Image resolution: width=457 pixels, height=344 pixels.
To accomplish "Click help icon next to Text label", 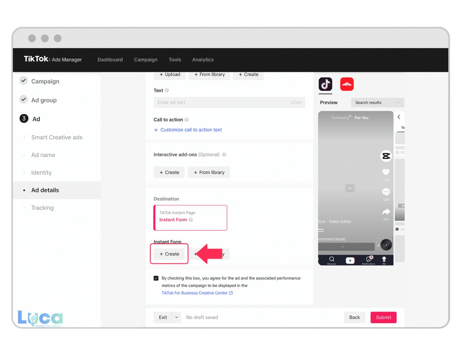I will point(167,90).
